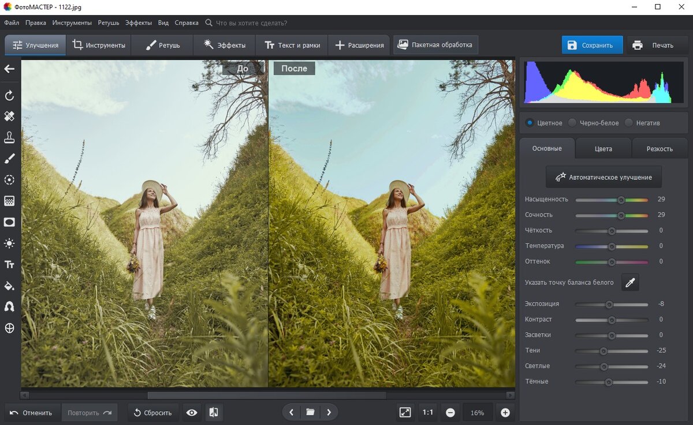Toggle before/after split view icon
Screen dimensions: 693x425
coord(214,412)
